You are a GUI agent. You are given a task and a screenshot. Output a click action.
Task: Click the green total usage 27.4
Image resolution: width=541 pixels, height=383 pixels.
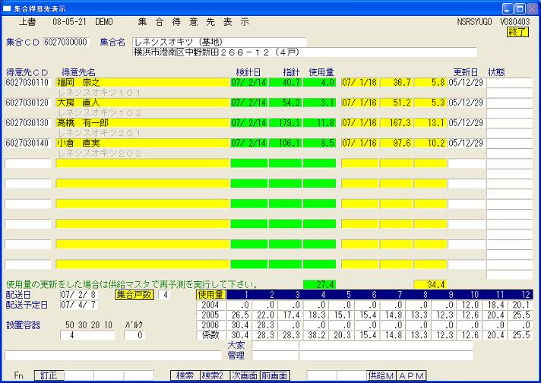319,285
